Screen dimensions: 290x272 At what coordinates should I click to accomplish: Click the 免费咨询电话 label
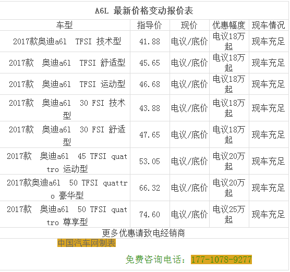click(155, 259)
